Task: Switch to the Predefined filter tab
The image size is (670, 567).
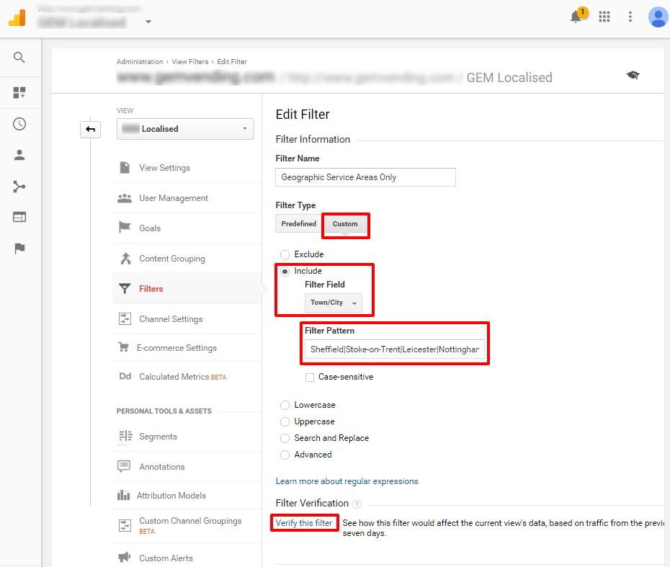Action: [x=298, y=223]
